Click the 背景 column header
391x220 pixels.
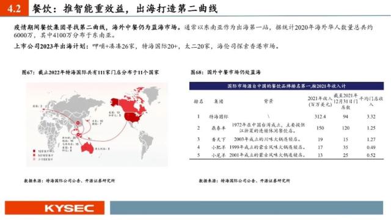[x=269, y=101]
